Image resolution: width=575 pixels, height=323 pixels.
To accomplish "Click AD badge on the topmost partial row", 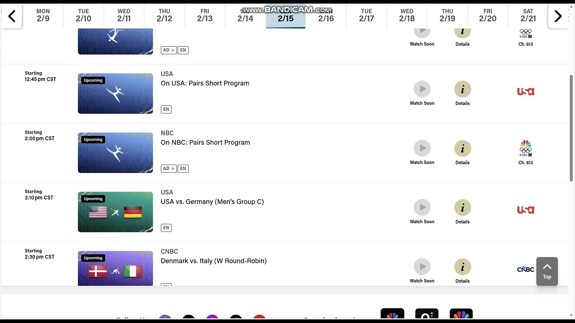I will pos(169,50).
